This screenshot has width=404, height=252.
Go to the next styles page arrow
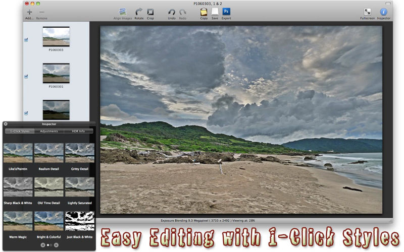[56, 245]
